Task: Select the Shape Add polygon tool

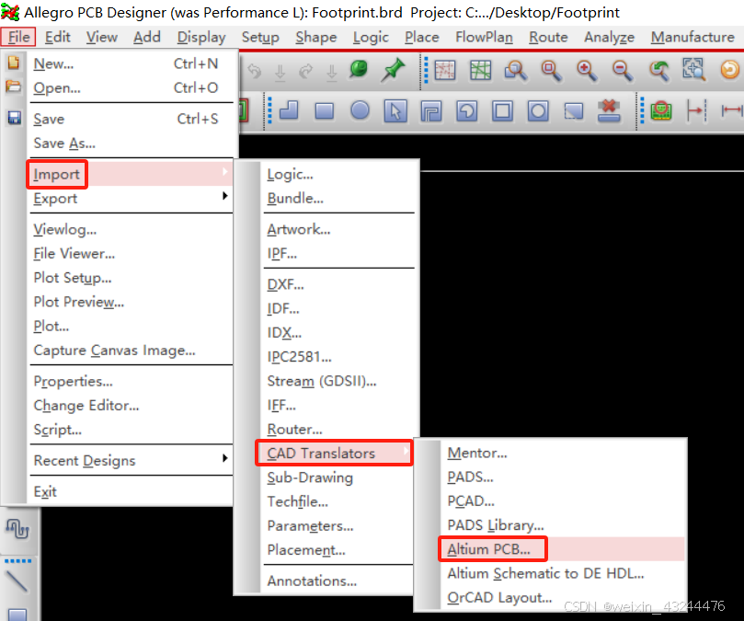Action: click(289, 110)
